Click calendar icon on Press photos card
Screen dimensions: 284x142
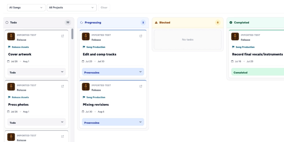coord(8,112)
